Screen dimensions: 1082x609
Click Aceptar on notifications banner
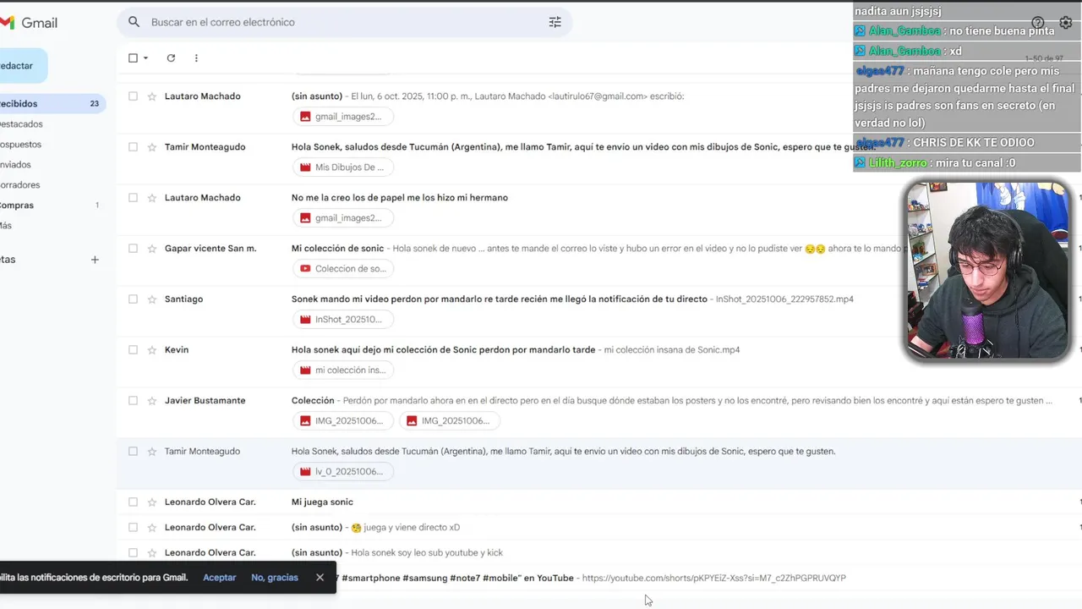point(220,578)
